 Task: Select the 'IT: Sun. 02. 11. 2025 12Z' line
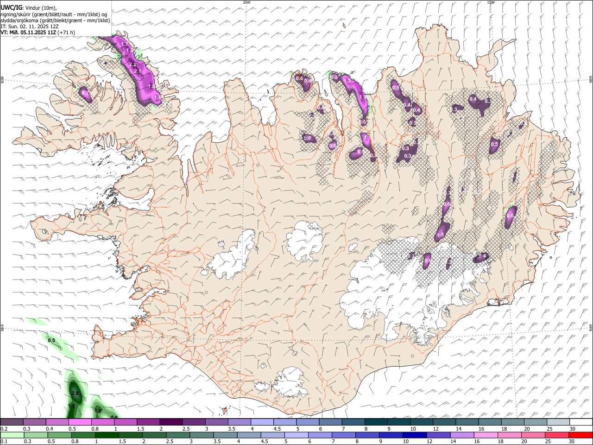29,26
